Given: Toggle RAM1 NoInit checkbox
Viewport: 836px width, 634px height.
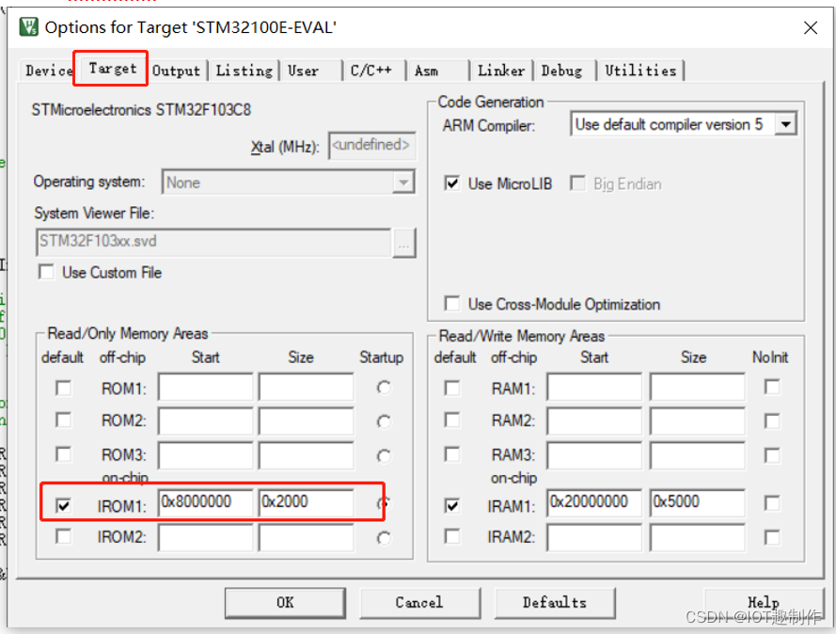Looking at the screenshot, I should pyautogui.click(x=772, y=387).
